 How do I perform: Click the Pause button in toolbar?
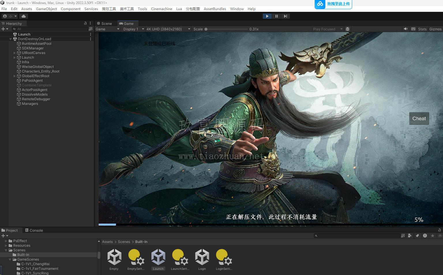(x=276, y=16)
